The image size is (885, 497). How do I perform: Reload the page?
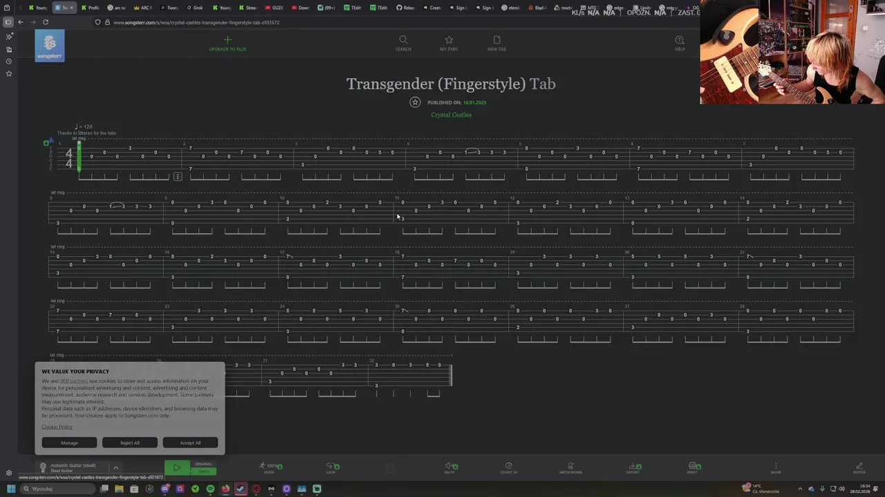(x=46, y=22)
